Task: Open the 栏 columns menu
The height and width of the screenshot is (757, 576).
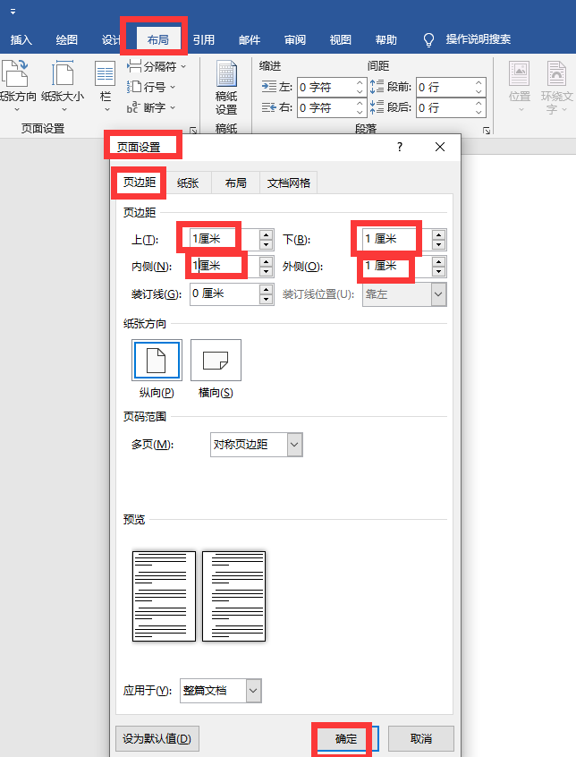Action: tap(106, 86)
